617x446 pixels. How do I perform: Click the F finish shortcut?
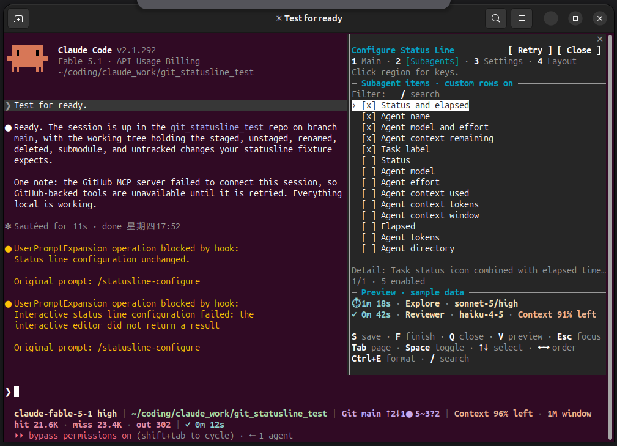coord(415,336)
